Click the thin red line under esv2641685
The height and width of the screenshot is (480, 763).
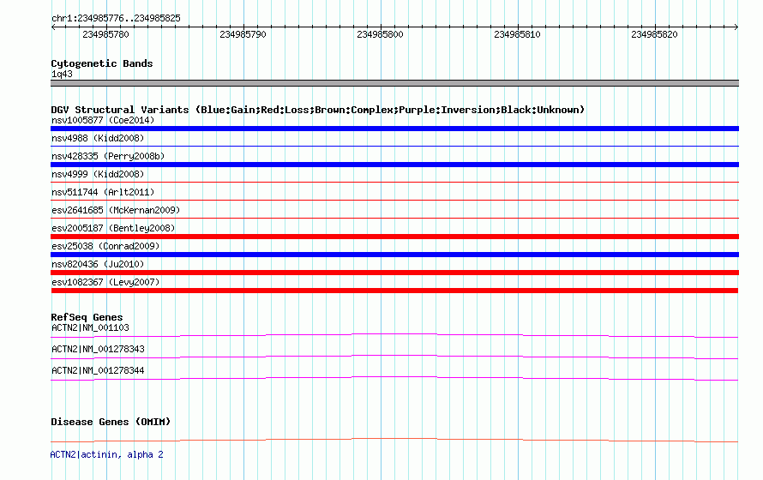click(394, 218)
